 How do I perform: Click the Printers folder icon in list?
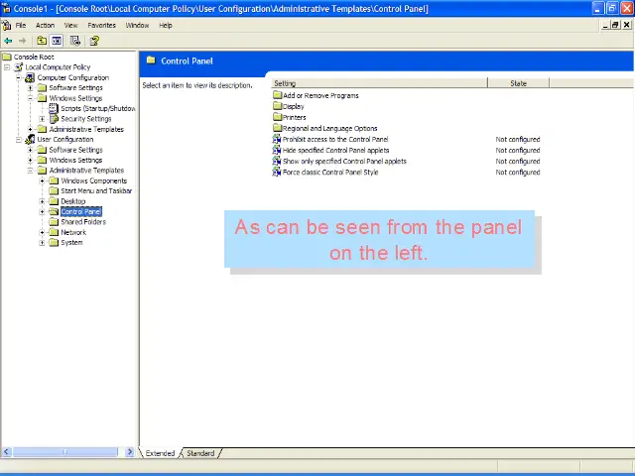278,117
